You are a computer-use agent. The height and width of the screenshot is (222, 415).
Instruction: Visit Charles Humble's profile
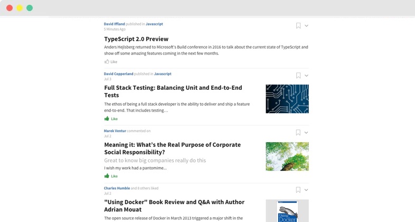[117, 188]
